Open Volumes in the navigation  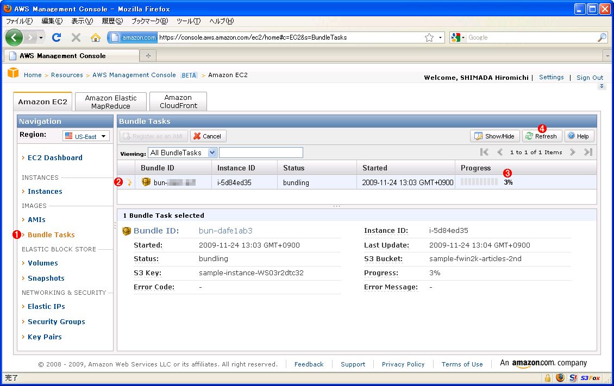pos(43,263)
